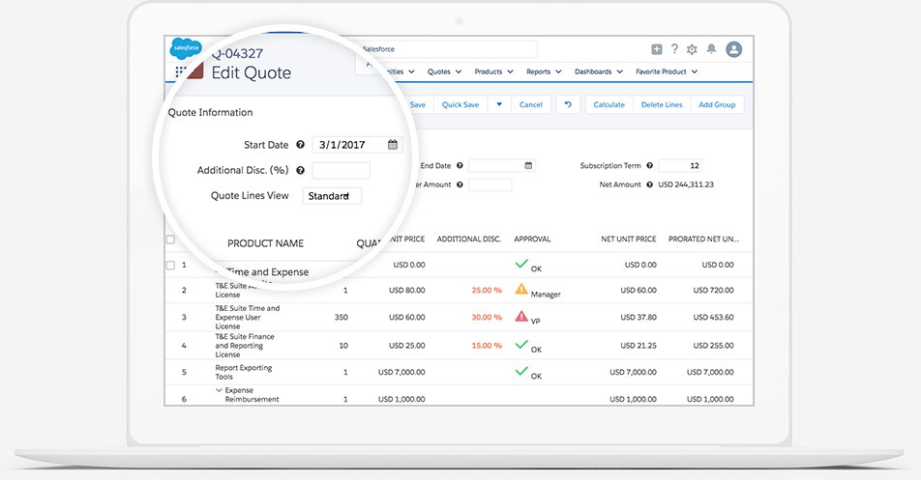Viewport: 921px width, 480px height.
Task: Expand the Favorite Product menu chevron
Action: pyautogui.click(x=695, y=71)
